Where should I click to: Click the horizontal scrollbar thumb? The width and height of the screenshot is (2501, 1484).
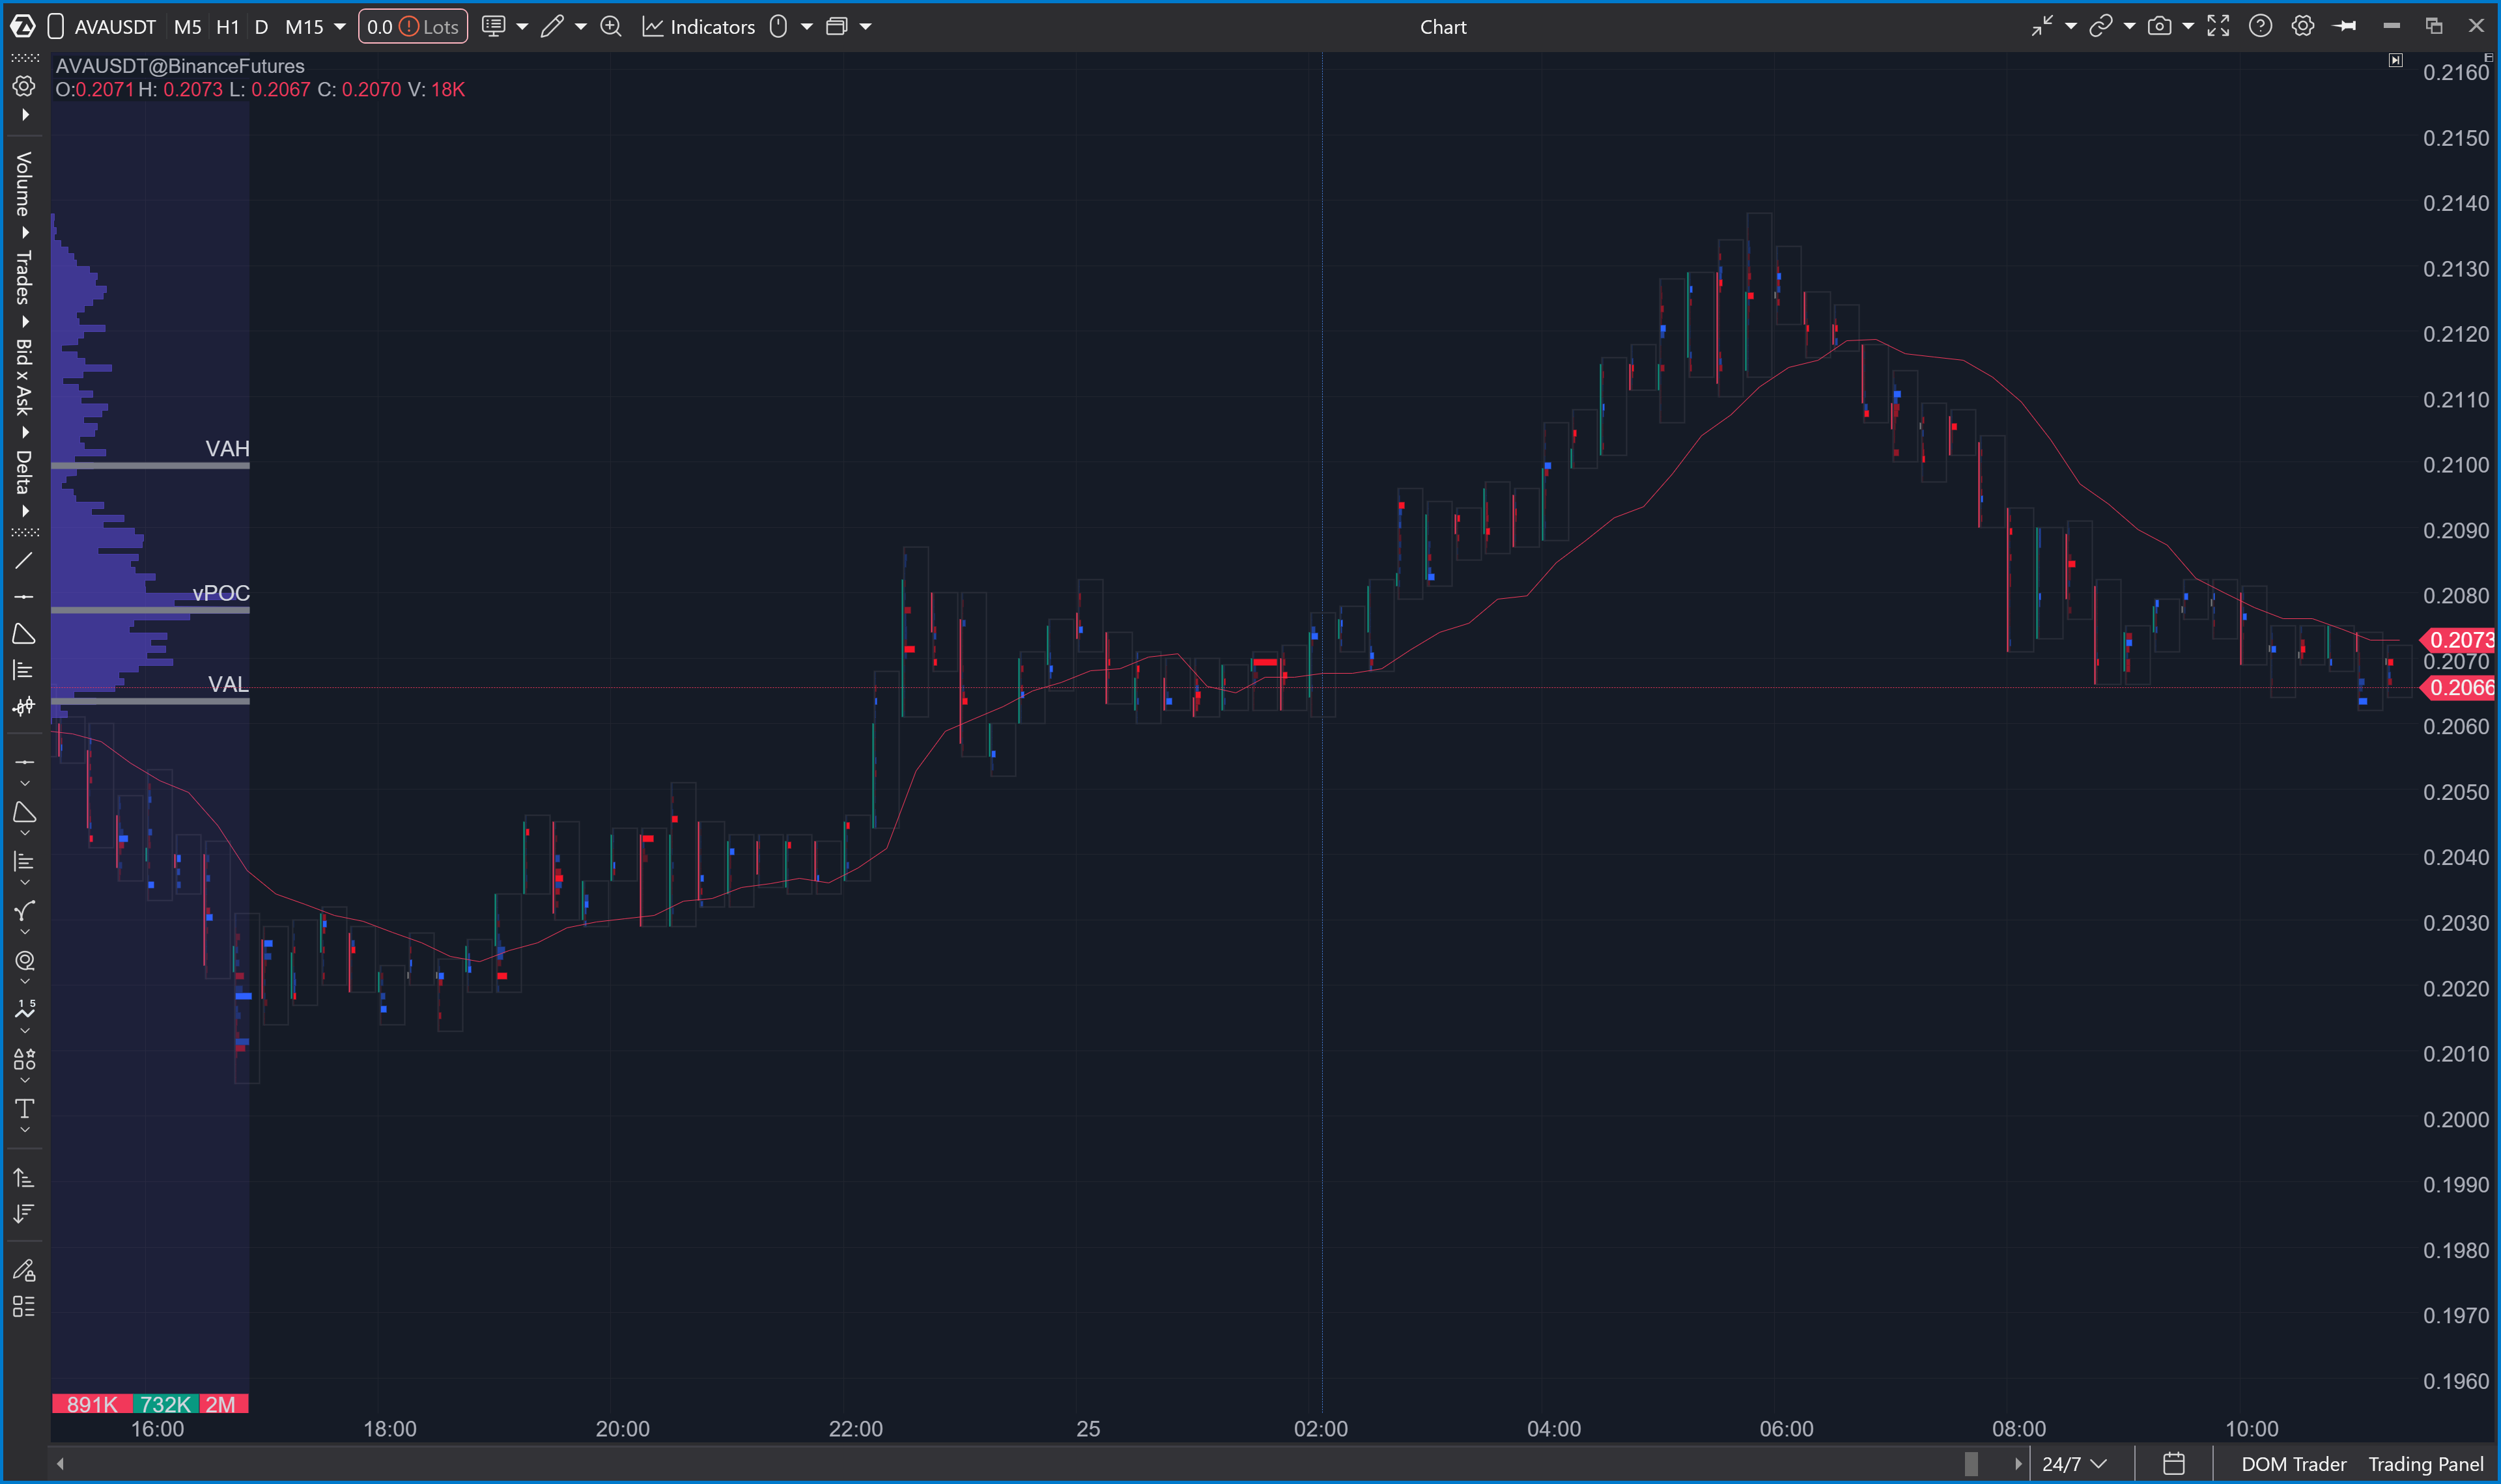pyautogui.click(x=1971, y=1464)
